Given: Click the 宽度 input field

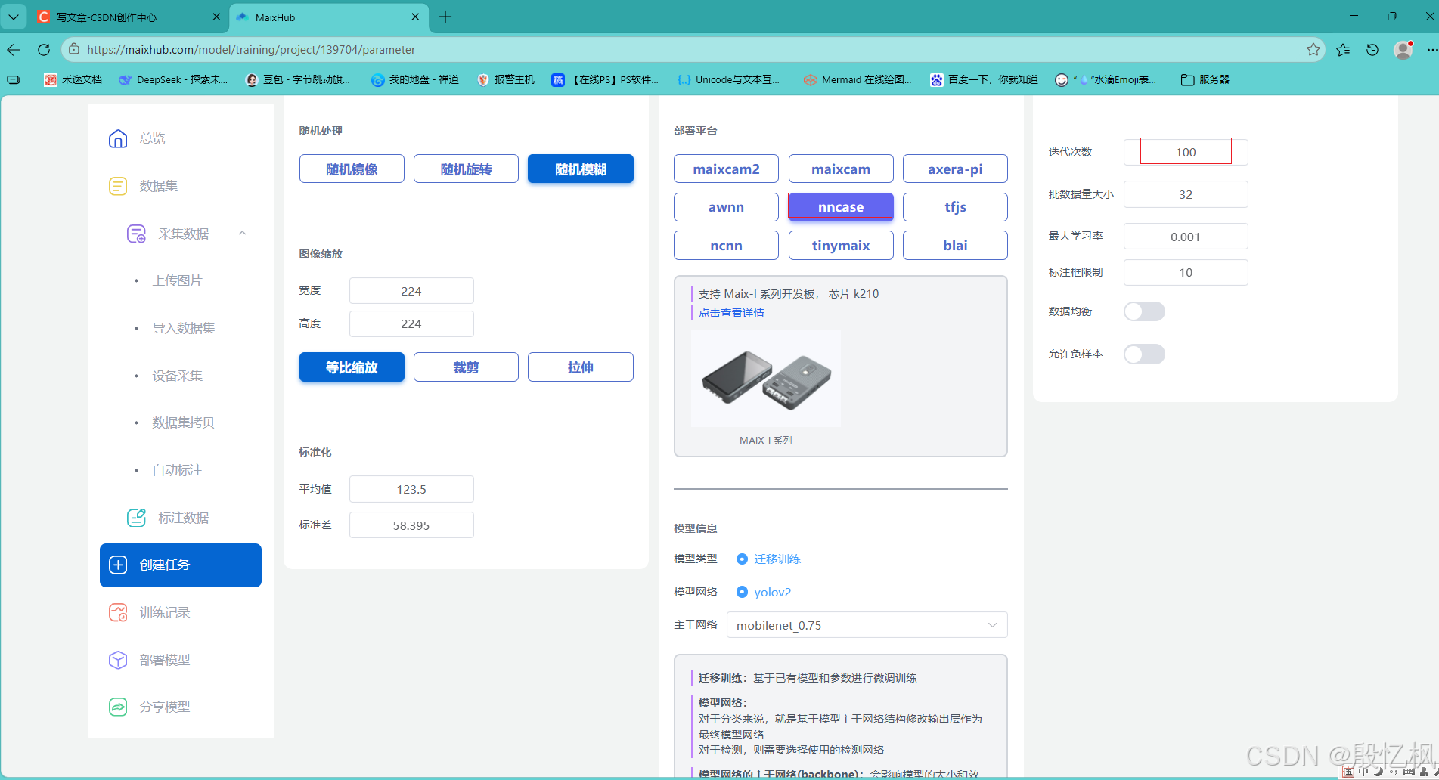Looking at the screenshot, I should point(411,291).
